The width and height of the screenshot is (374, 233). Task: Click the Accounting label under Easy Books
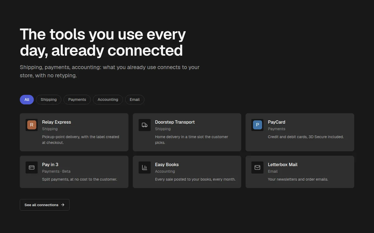pyautogui.click(x=165, y=171)
